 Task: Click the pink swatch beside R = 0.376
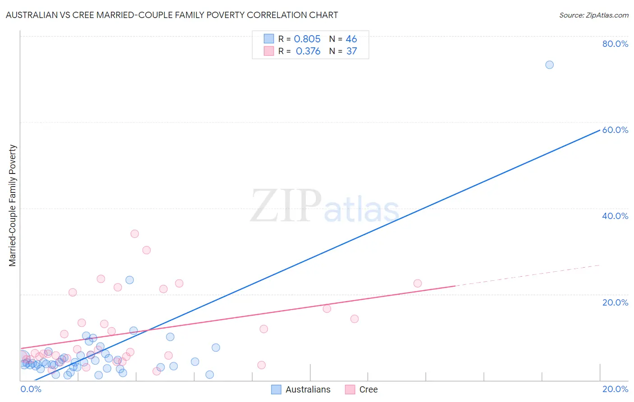pyautogui.click(x=269, y=51)
